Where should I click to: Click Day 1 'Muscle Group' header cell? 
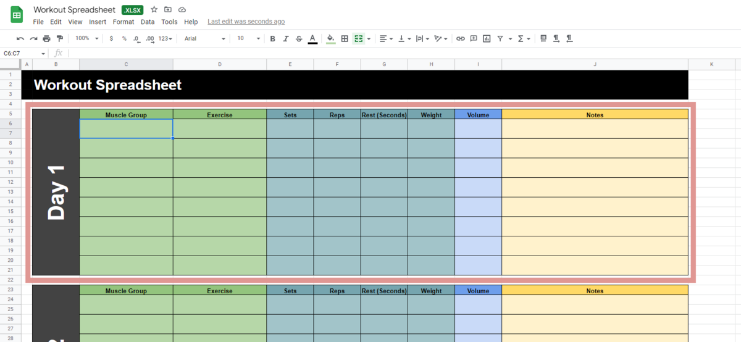126,115
